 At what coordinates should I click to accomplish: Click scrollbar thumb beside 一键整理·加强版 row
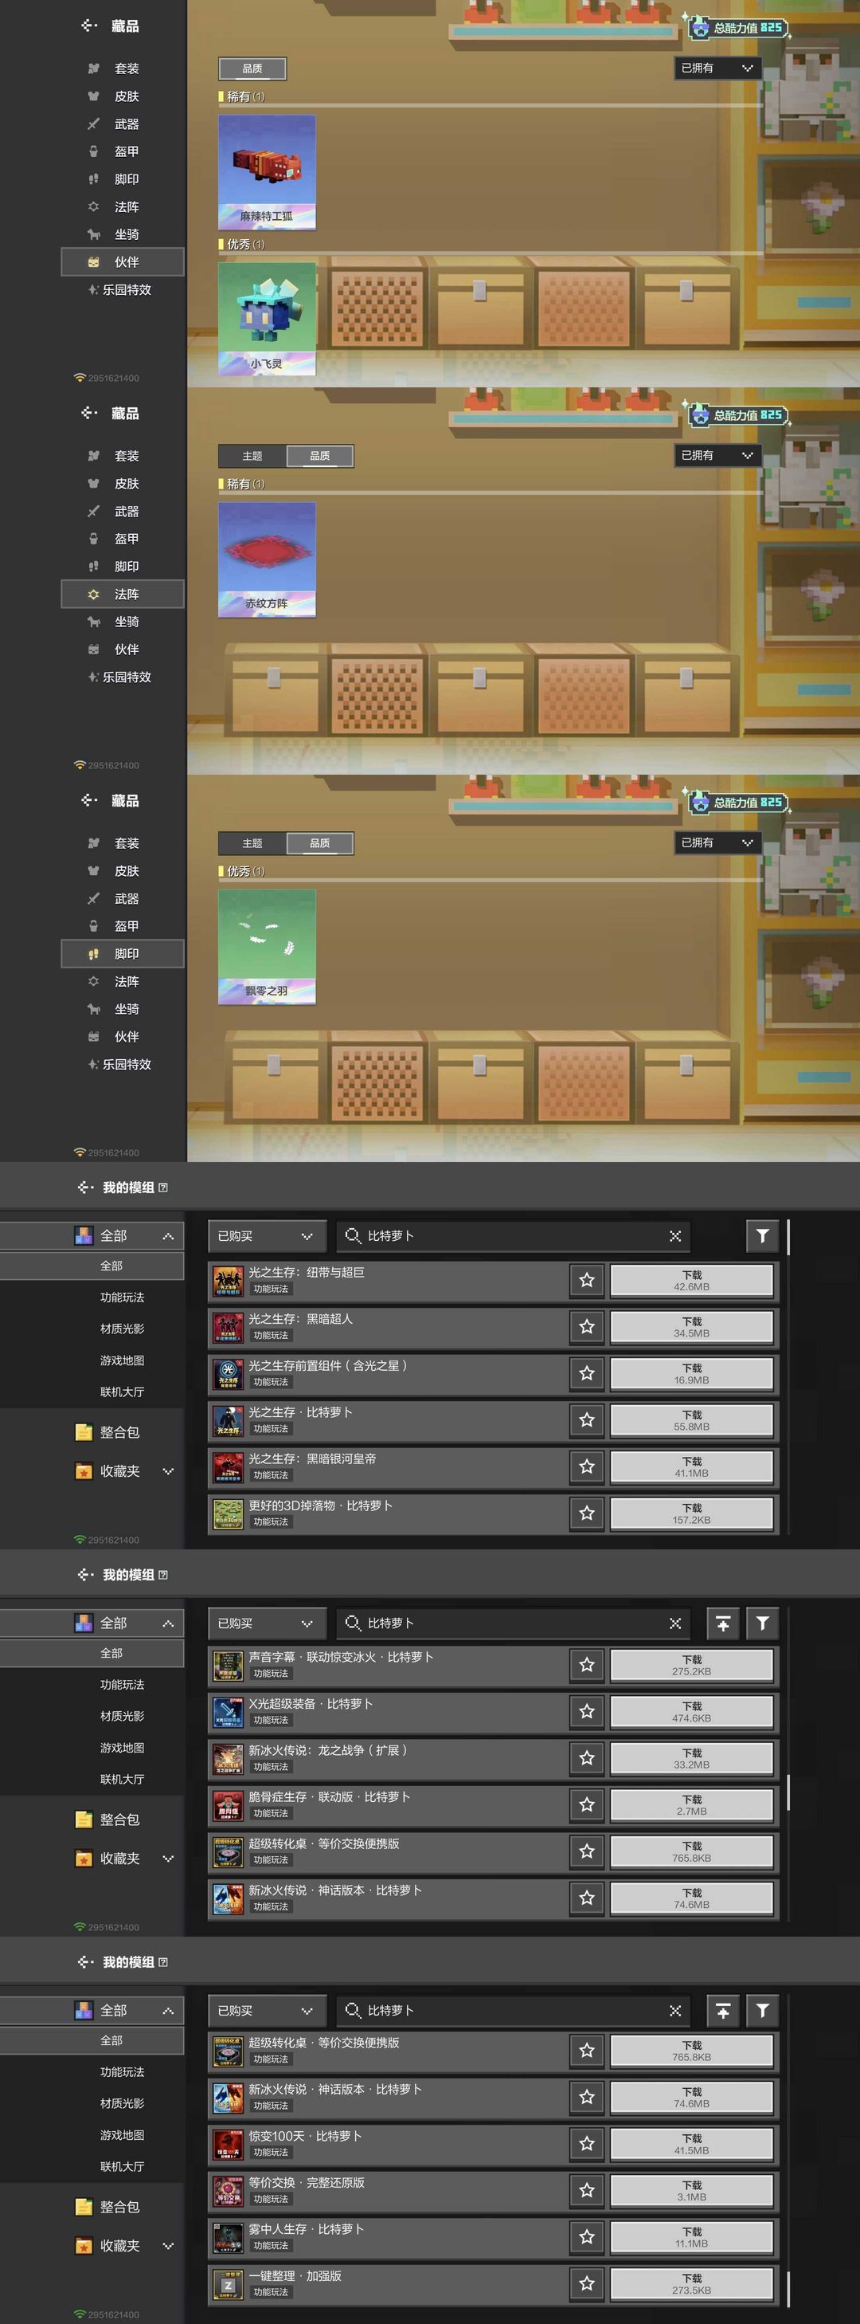click(789, 2289)
